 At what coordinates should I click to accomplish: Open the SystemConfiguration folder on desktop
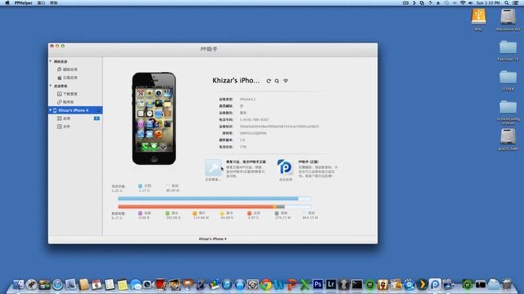pos(508,112)
